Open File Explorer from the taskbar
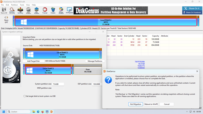The image size is (203, 114). click(34, 112)
